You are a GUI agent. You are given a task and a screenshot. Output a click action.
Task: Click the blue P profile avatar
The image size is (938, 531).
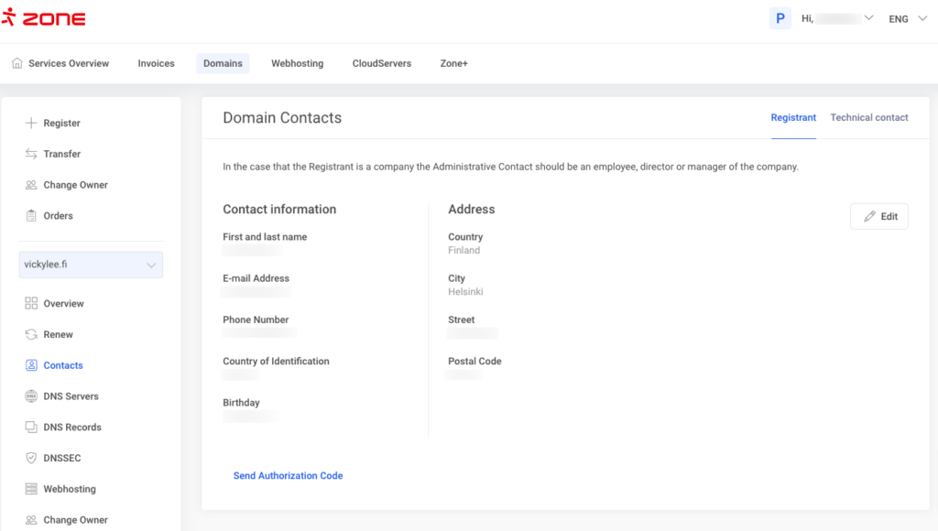point(780,18)
